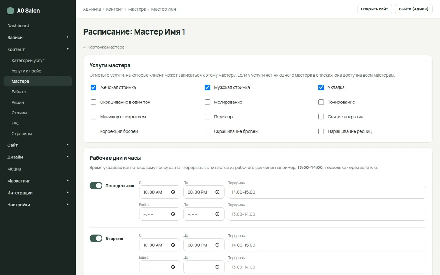440x275 pixels.
Task: Collapse the Контент sidebar section
Action: coord(38,49)
